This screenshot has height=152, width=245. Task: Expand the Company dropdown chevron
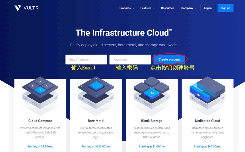click(196, 8)
